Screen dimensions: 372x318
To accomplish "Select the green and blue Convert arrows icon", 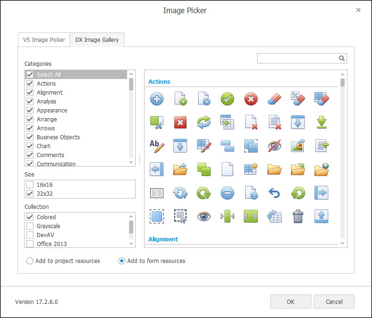I will click(x=204, y=122).
